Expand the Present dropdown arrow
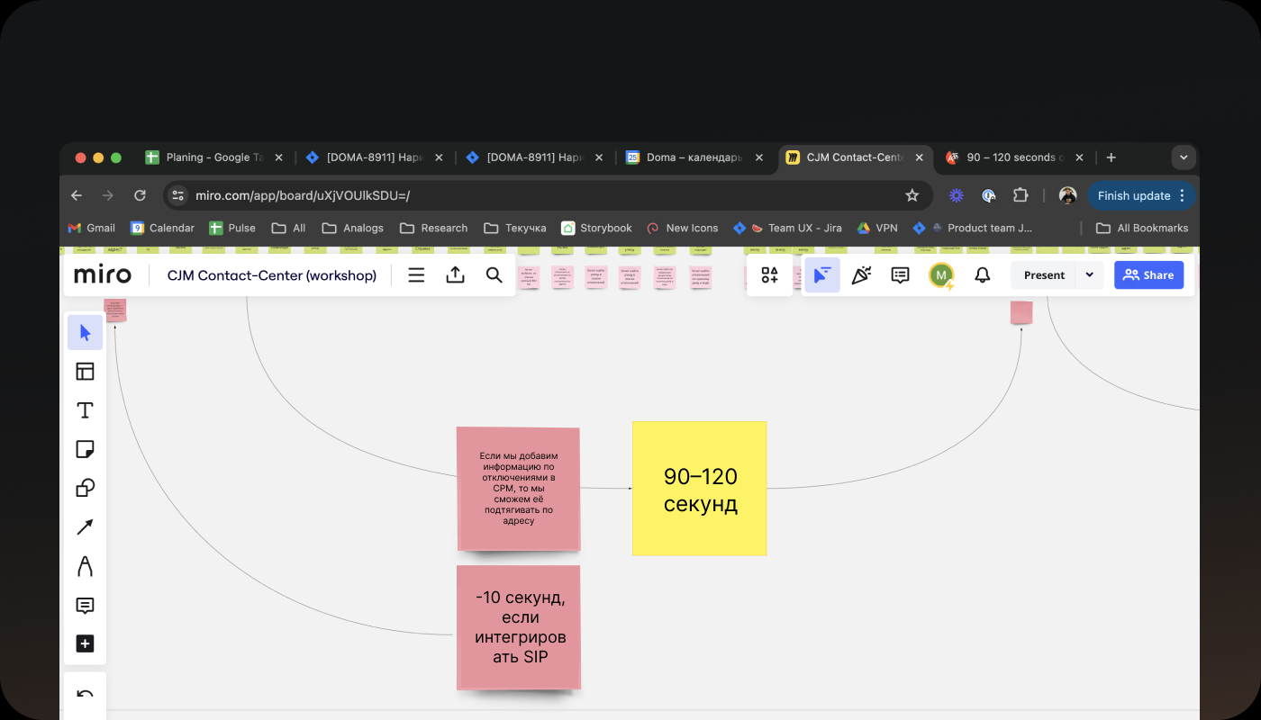Screen dimensions: 1261x720 tap(1089, 275)
